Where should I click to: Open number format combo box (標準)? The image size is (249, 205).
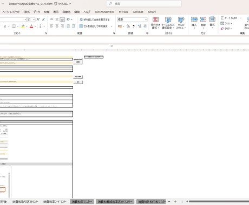pos(132,19)
